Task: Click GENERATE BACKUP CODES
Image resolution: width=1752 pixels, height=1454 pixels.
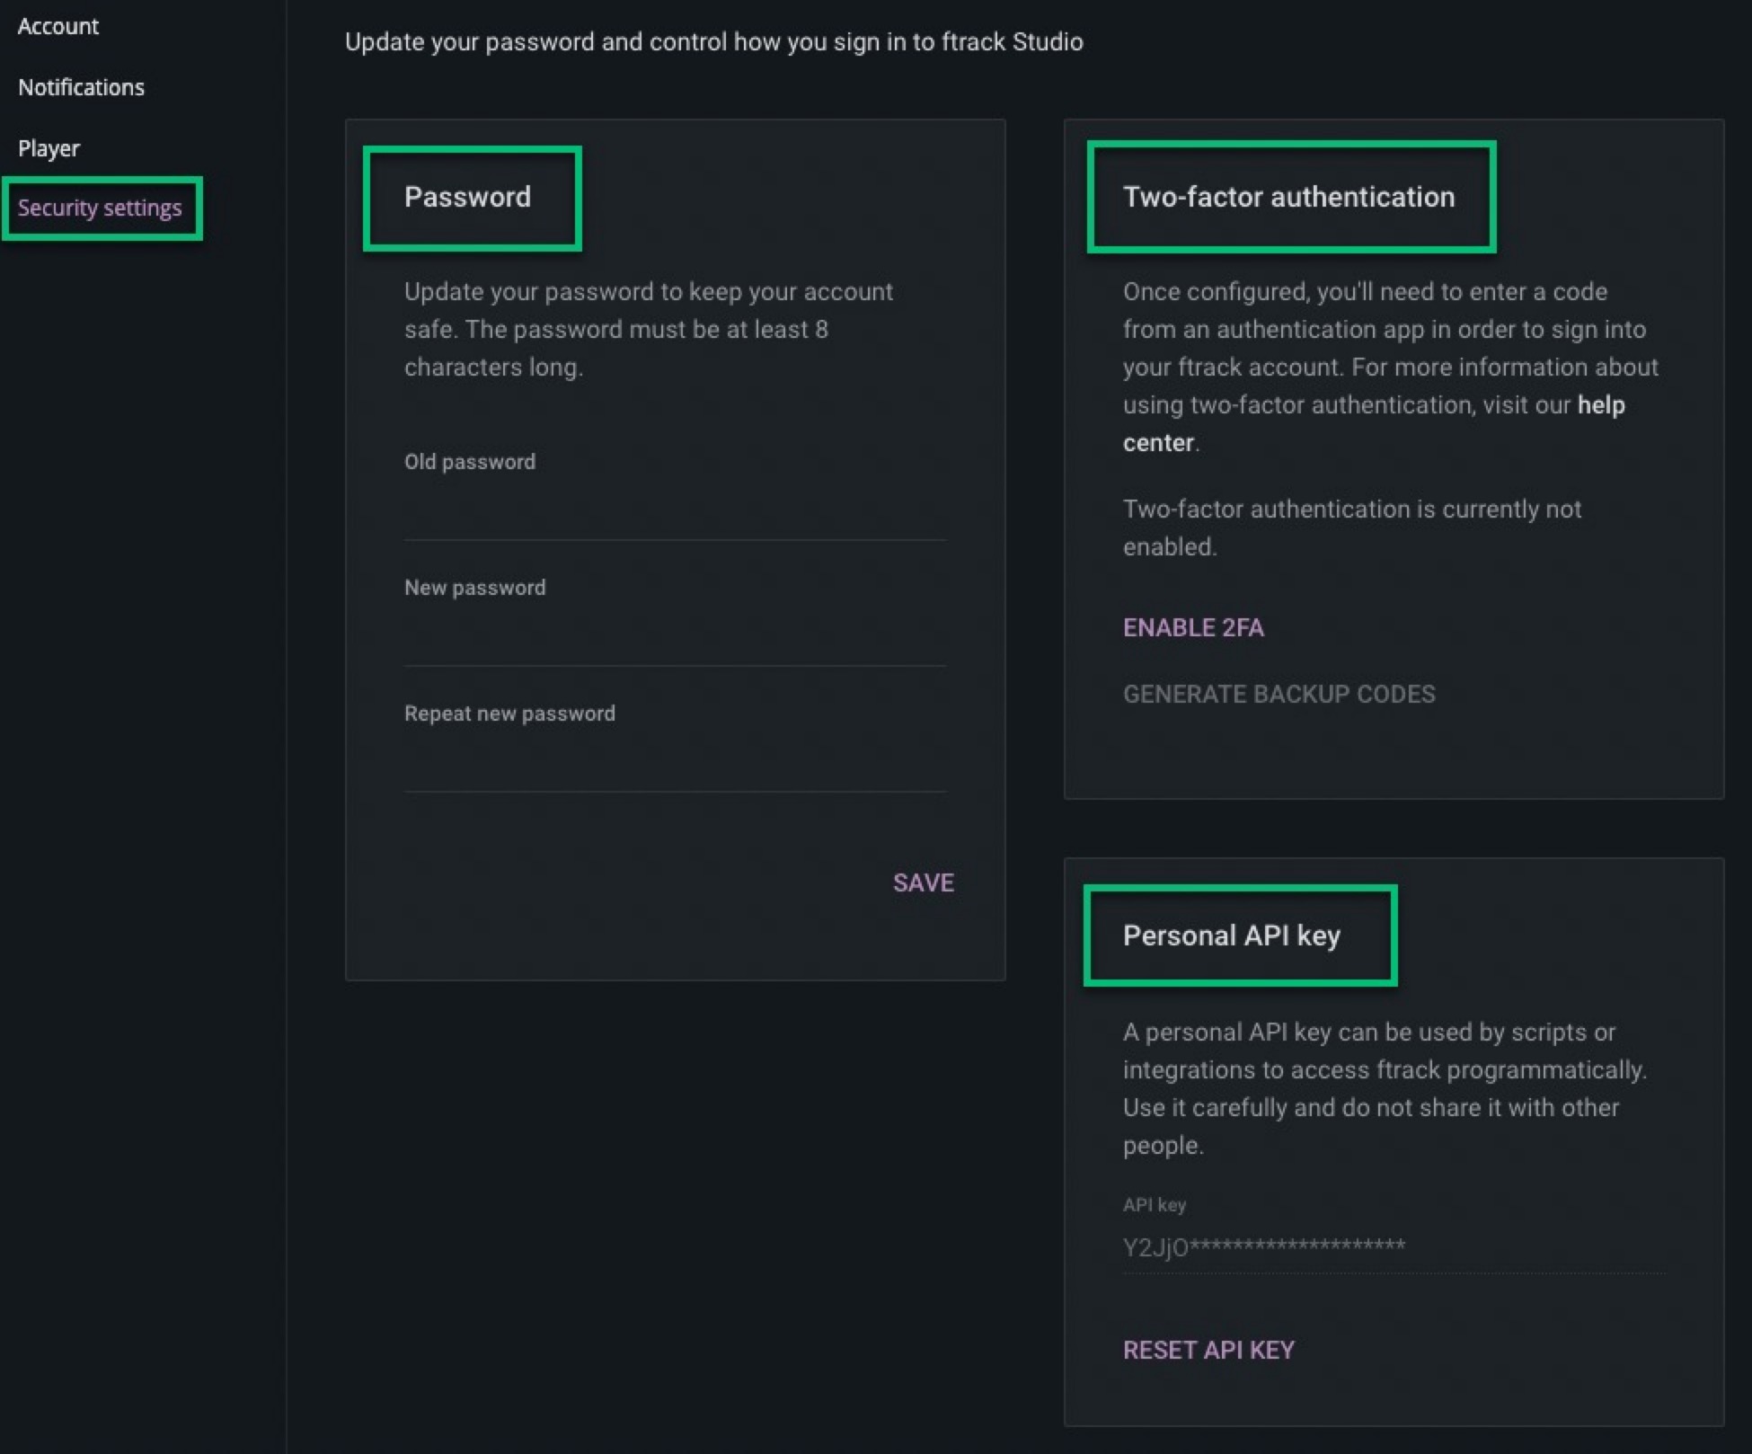Action: coord(1279,694)
